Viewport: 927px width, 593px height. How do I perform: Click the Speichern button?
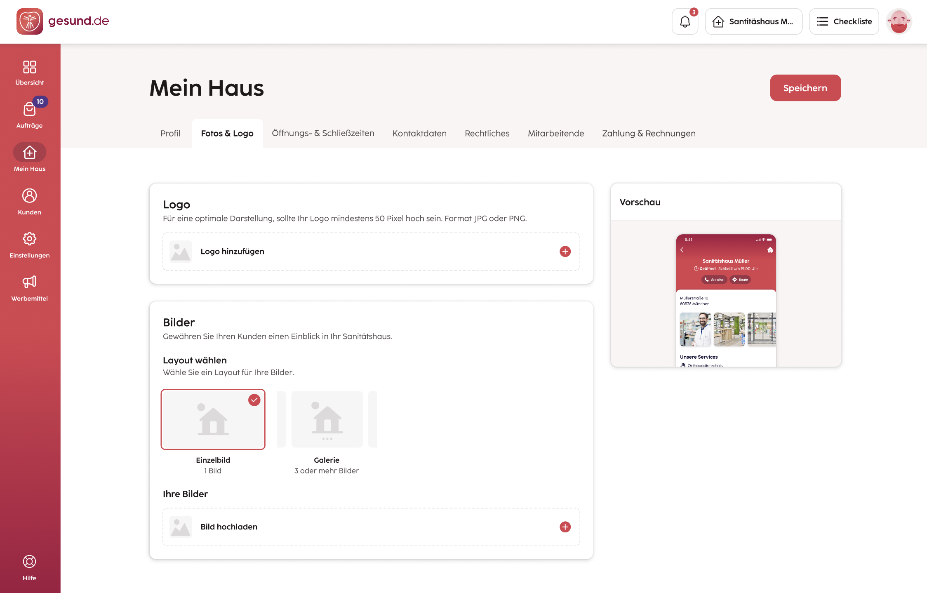pos(805,88)
